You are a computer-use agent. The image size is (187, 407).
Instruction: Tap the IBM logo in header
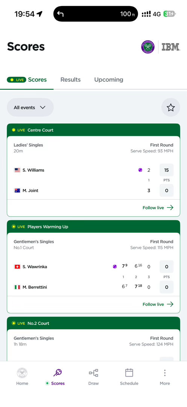(171, 47)
